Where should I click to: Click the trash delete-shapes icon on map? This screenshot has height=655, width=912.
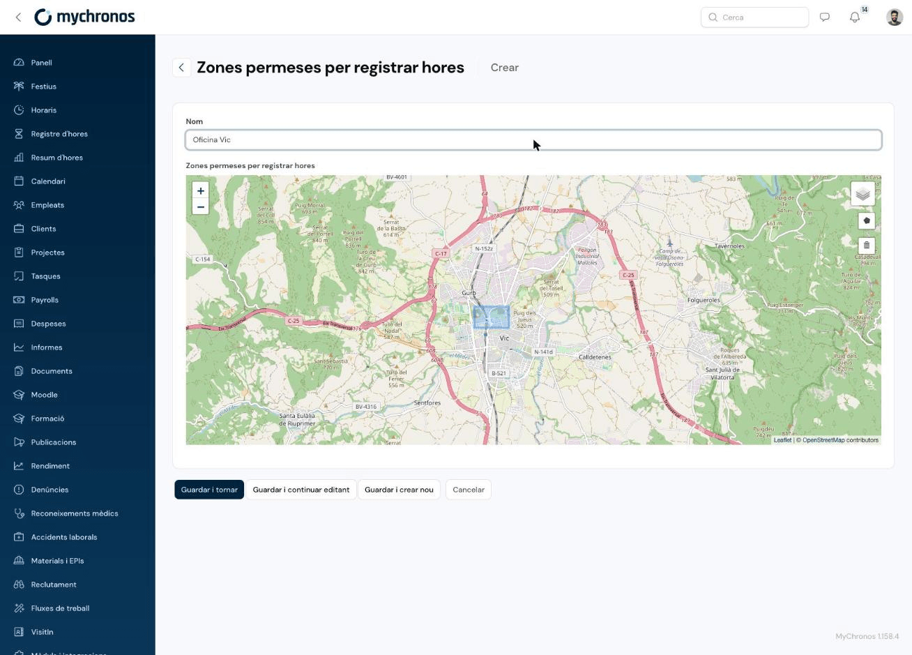(867, 245)
